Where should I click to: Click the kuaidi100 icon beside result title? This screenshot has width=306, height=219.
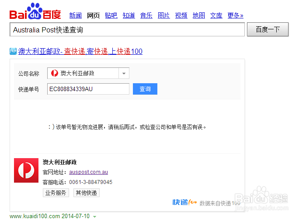(x=13, y=51)
